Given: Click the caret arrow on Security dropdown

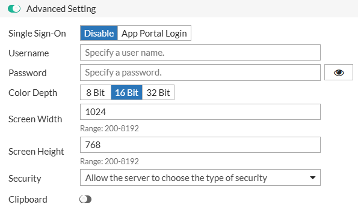Looking at the screenshot, I should (312, 177).
